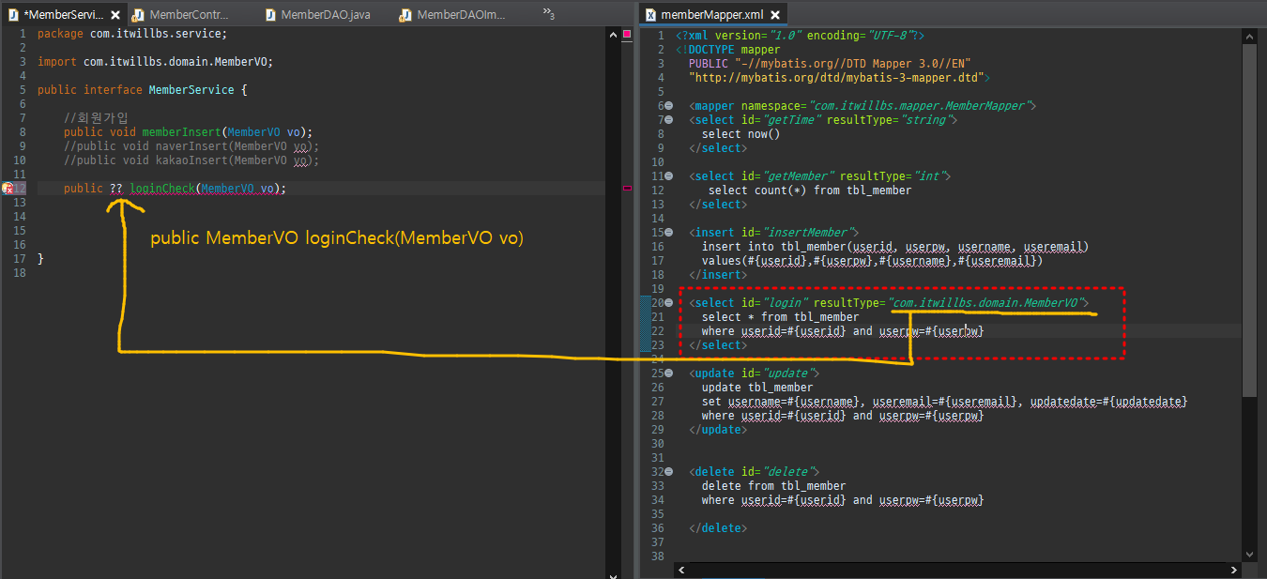This screenshot has width=1267, height=579.
Task: Collapse the update element fold on line 25
Action: pyautogui.click(x=668, y=373)
